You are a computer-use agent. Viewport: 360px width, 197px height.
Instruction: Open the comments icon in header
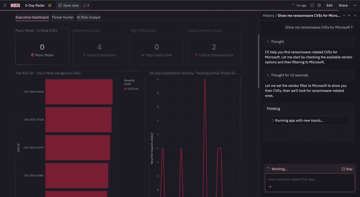click(x=312, y=5)
